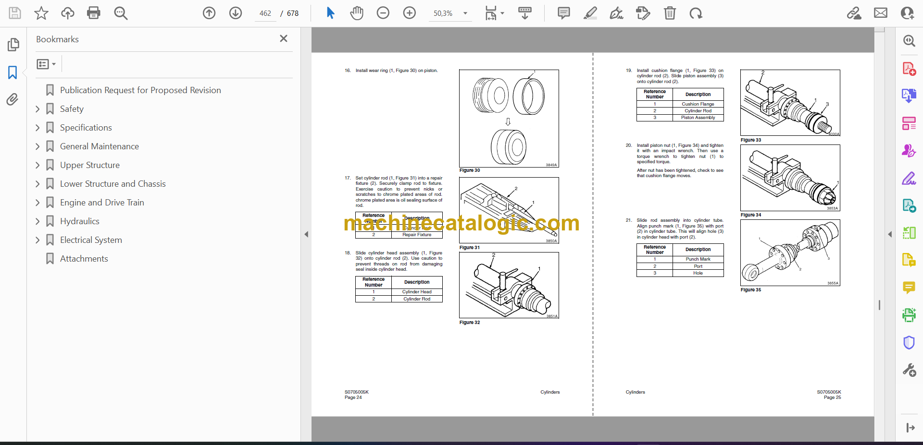
Task: Jump to the Hydraulics bookmark
Action: [x=79, y=221]
